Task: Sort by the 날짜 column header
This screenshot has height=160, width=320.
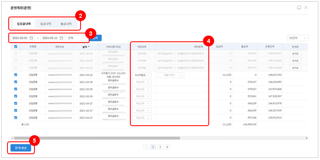Action: point(86,47)
